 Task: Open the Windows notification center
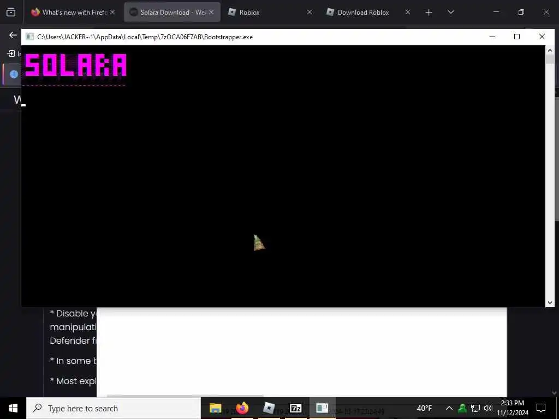[541, 408]
